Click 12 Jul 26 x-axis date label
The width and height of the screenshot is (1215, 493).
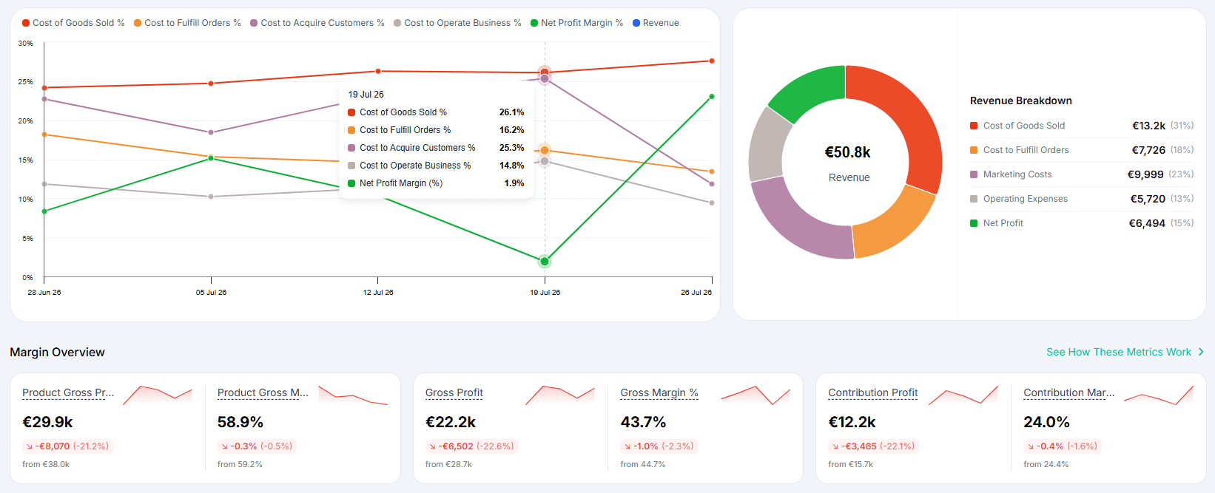(378, 293)
